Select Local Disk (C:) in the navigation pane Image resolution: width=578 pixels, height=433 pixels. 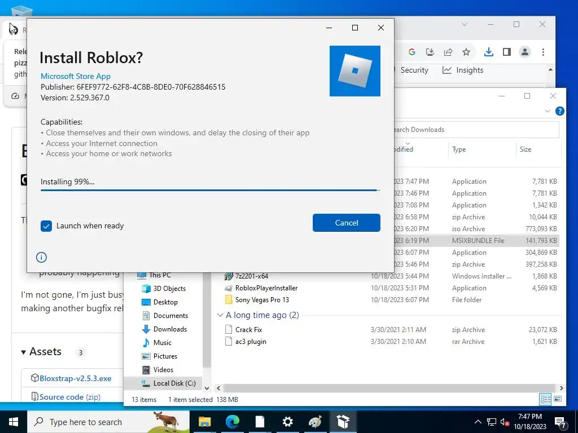pos(174,383)
